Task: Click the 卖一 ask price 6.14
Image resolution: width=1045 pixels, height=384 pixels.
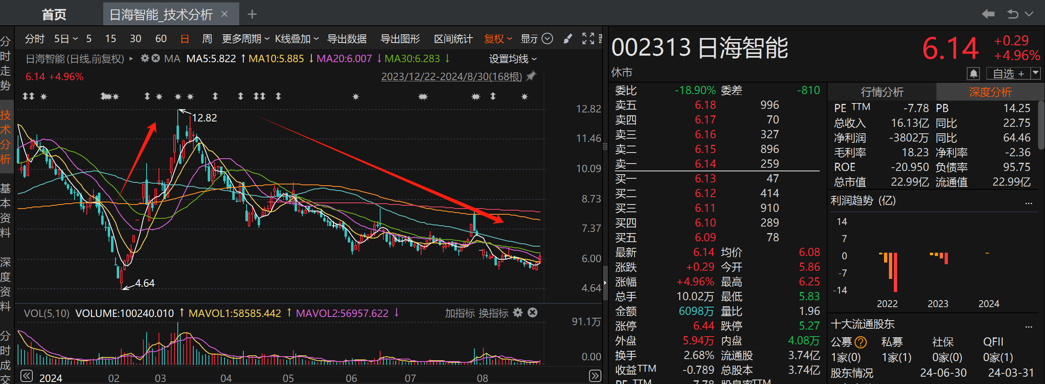Action: 705,164
